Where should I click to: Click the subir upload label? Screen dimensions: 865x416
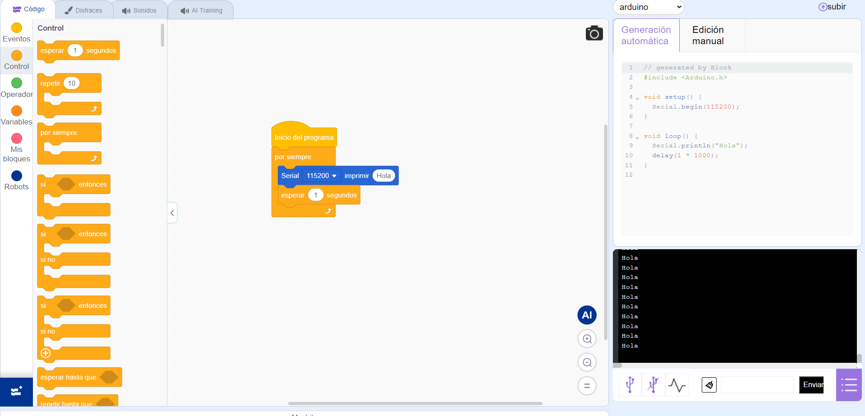click(837, 7)
